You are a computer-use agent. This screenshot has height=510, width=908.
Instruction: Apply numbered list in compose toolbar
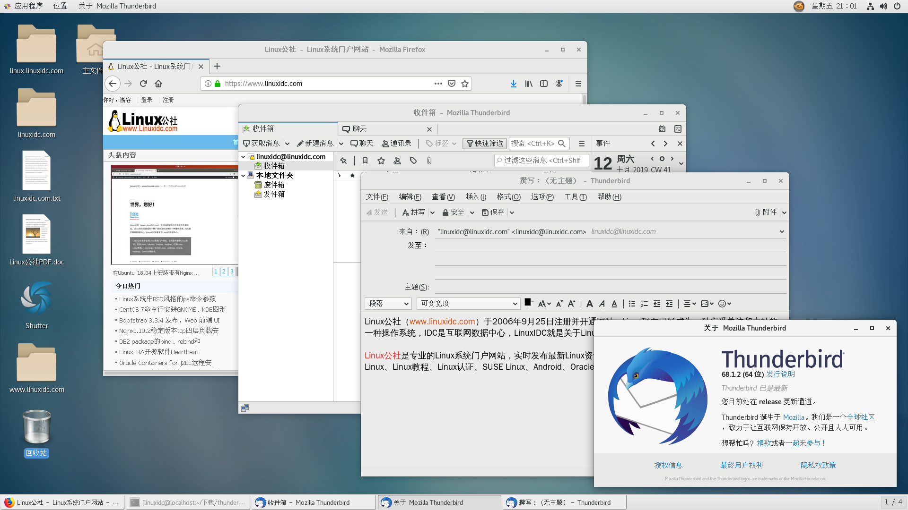[x=644, y=304]
